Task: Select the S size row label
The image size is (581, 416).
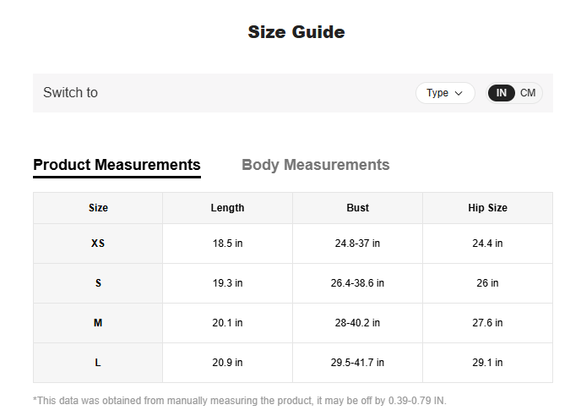Action: pos(98,283)
